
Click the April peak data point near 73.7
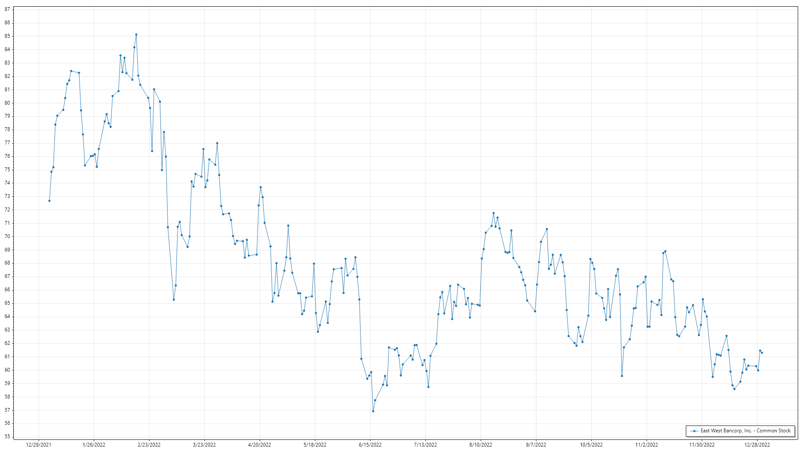point(260,187)
